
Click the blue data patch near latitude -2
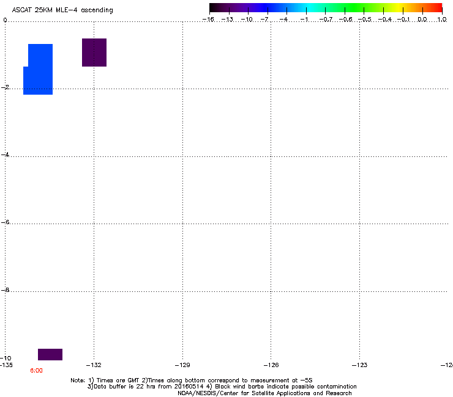[x=38, y=69]
